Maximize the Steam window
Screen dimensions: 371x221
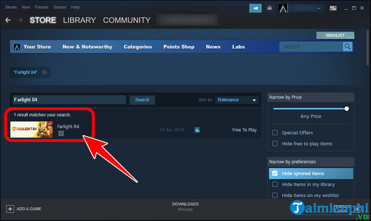(354, 8)
